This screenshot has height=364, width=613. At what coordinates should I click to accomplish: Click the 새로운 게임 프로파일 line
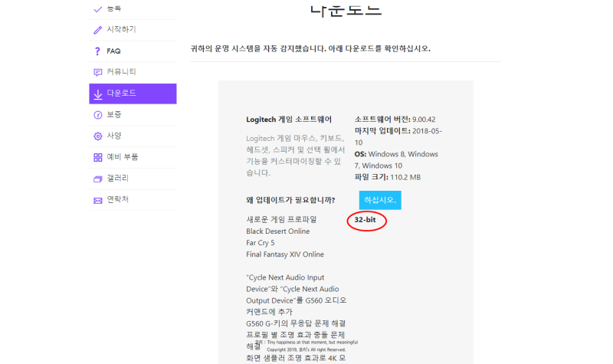pyautogui.click(x=281, y=220)
